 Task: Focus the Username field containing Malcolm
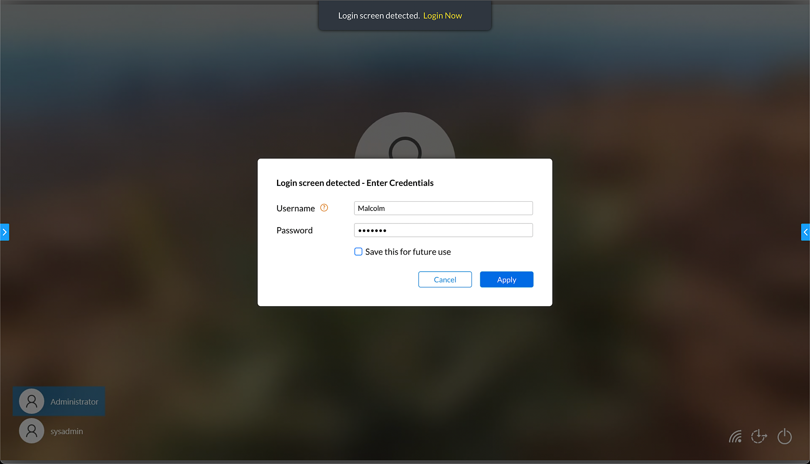[x=443, y=208]
